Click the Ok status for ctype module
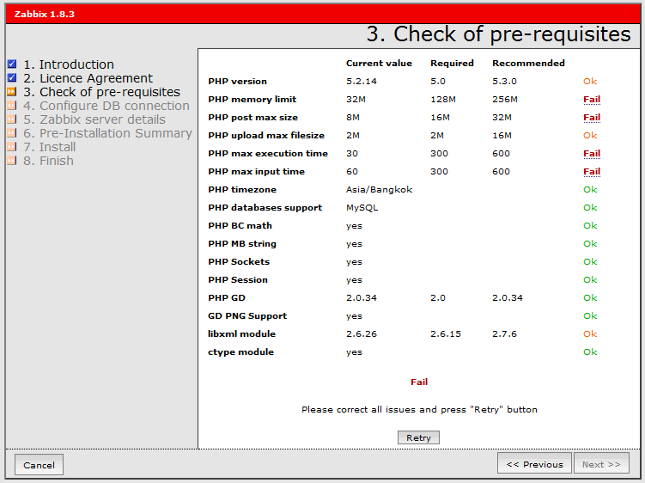This screenshot has width=645, height=483. [590, 352]
